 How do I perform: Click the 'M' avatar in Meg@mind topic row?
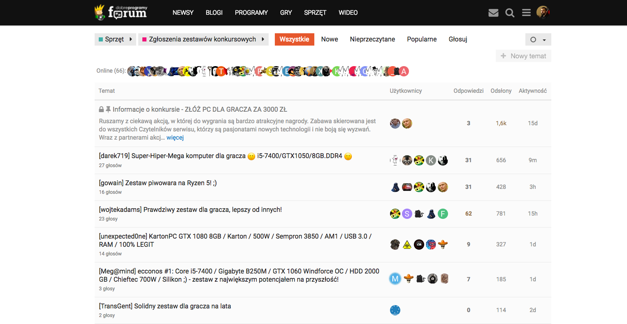click(395, 279)
